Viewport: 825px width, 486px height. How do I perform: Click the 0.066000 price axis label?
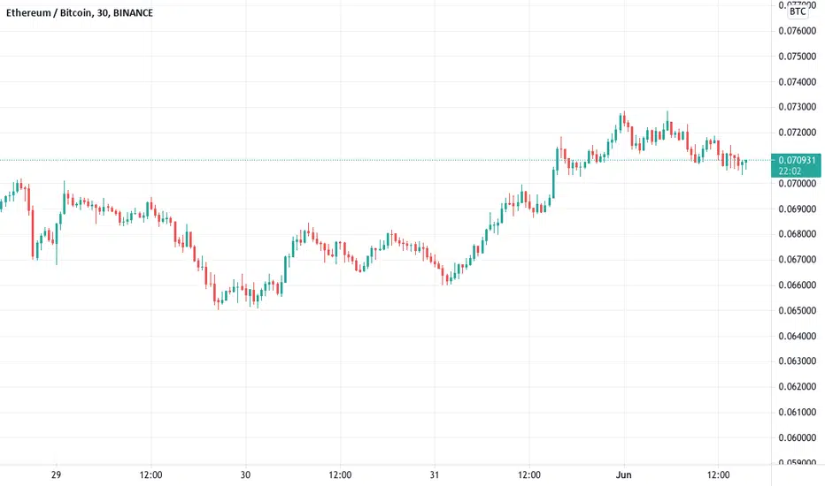pyautogui.click(x=797, y=285)
